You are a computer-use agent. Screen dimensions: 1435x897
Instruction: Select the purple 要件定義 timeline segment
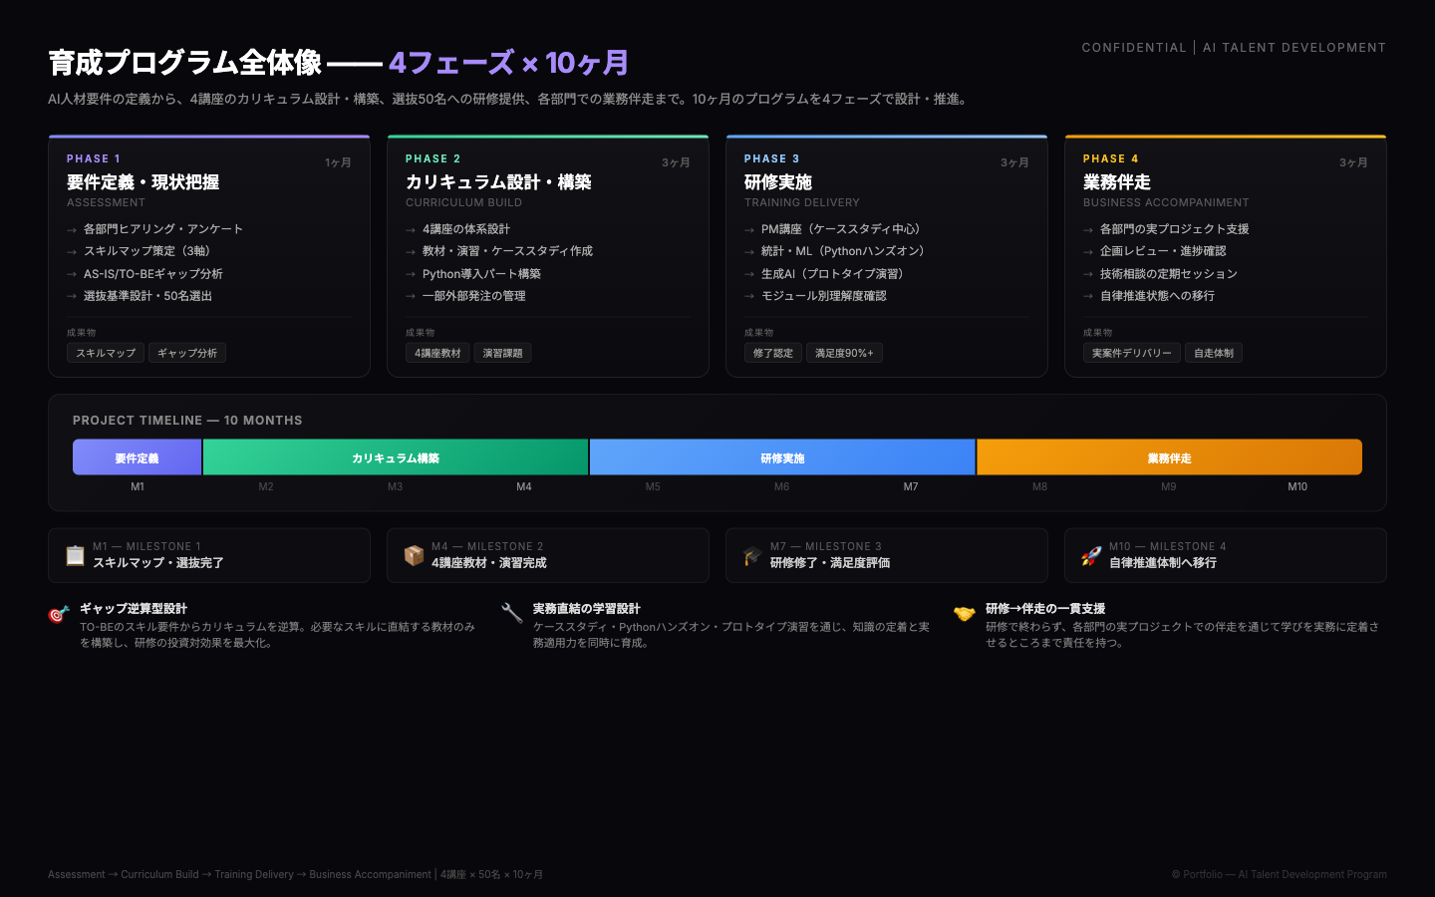point(137,457)
